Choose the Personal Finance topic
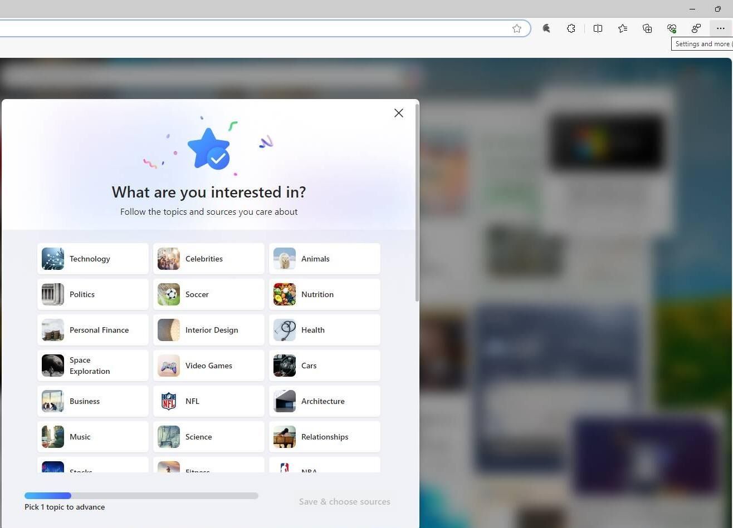 click(93, 330)
